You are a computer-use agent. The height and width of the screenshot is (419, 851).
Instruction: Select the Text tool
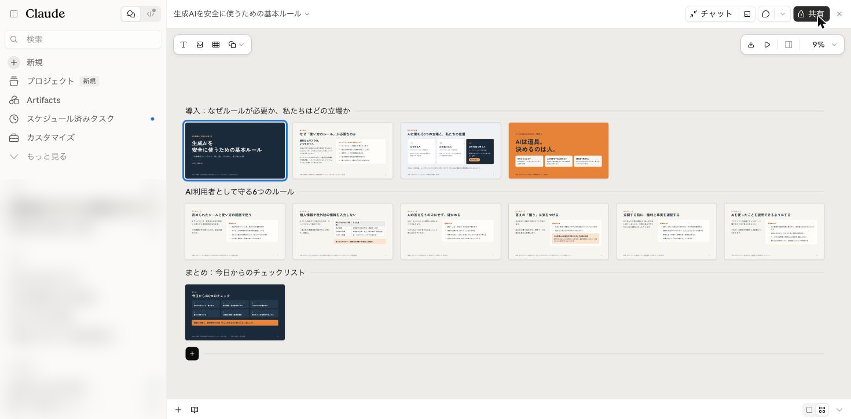[x=184, y=45]
